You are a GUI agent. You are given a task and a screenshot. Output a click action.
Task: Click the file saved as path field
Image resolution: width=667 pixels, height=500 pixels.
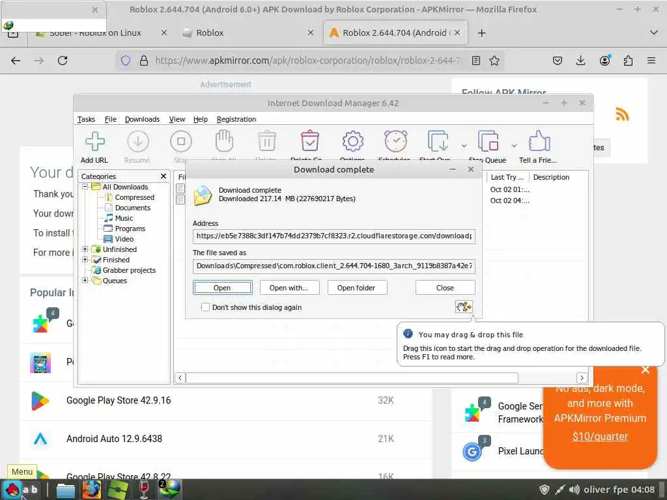coord(334,266)
